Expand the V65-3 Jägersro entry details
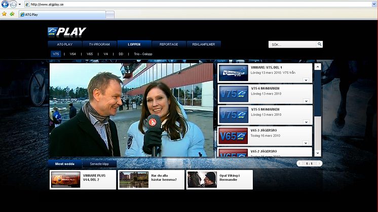This screenshot has width=378, height=212. pos(306,143)
